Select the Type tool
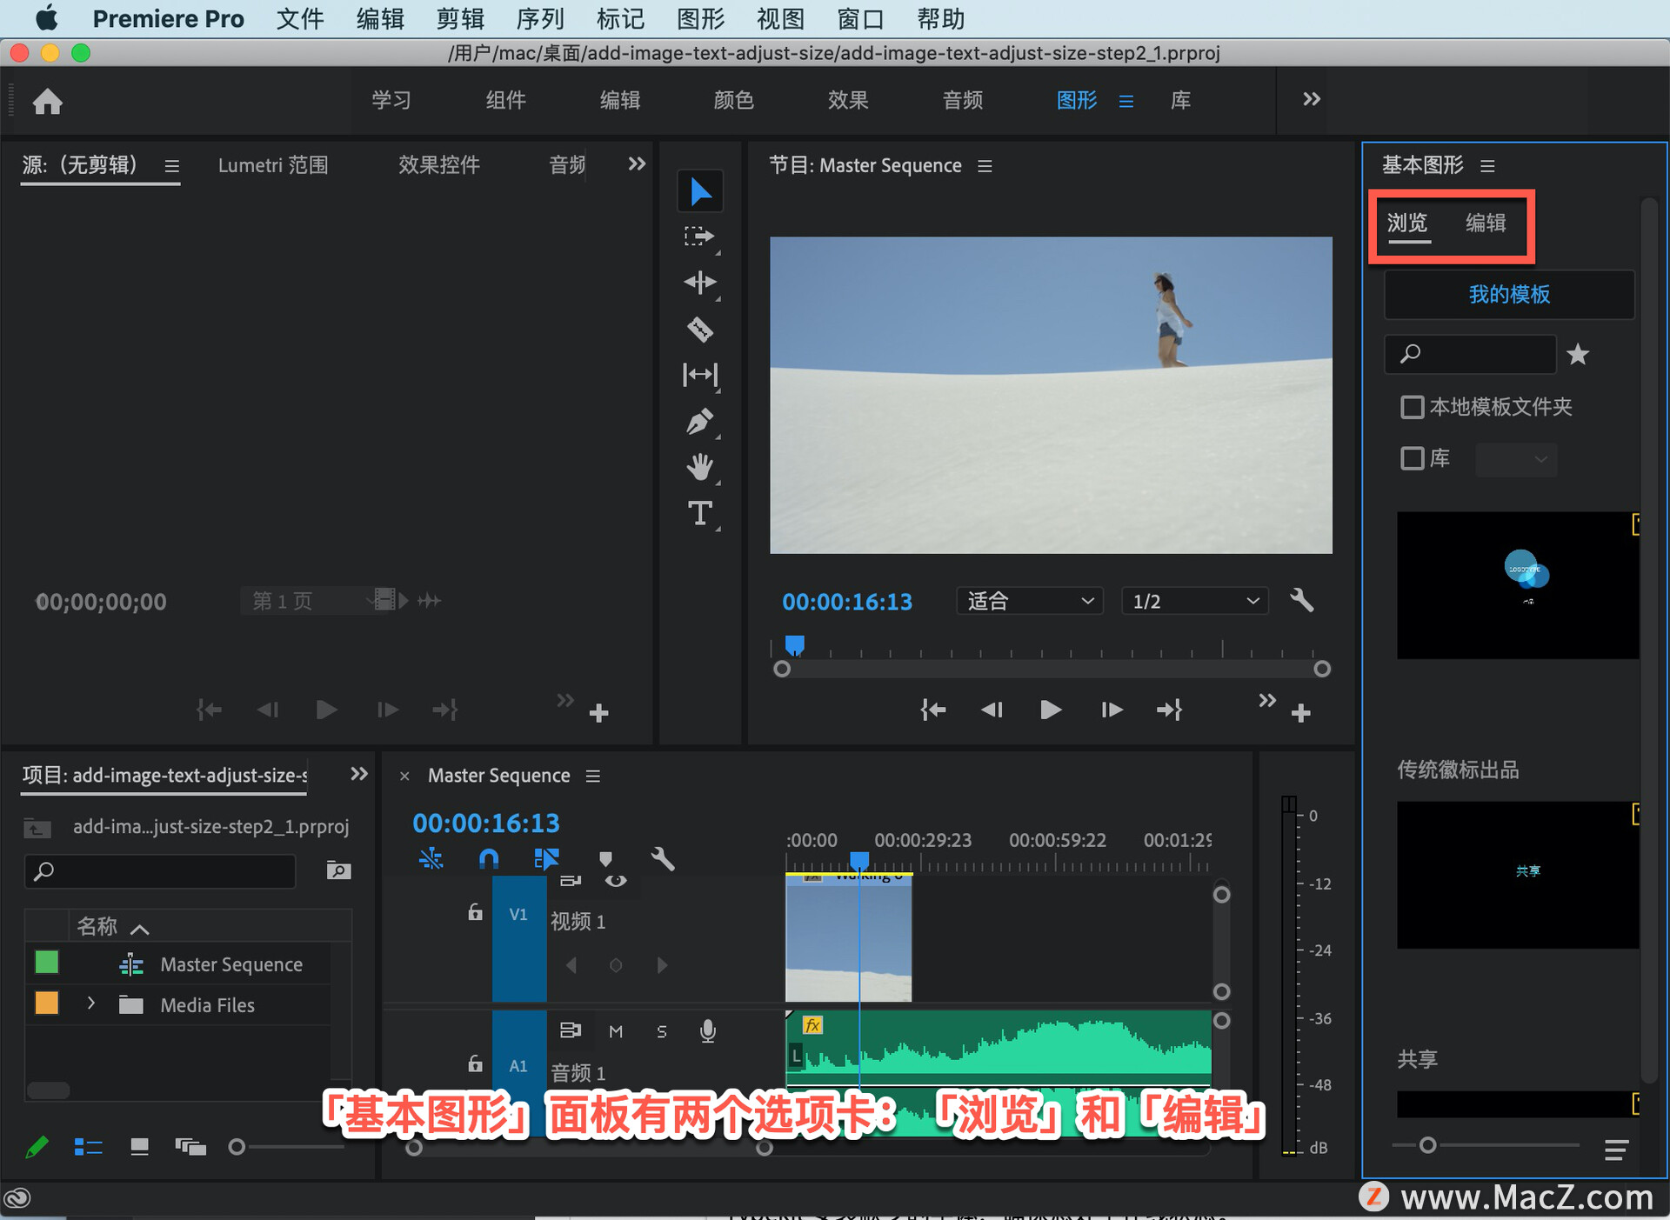1670x1220 pixels. [x=700, y=514]
